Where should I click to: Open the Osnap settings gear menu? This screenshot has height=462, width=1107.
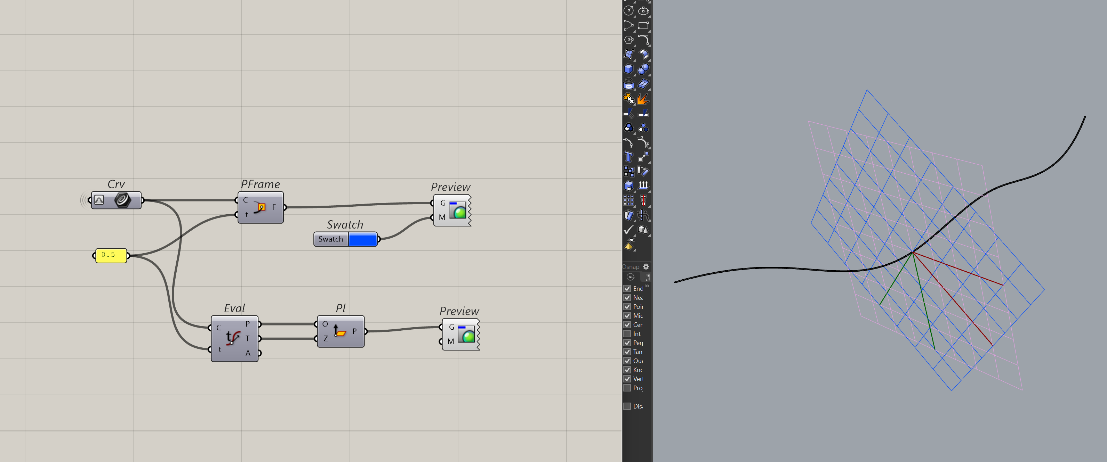[646, 267]
